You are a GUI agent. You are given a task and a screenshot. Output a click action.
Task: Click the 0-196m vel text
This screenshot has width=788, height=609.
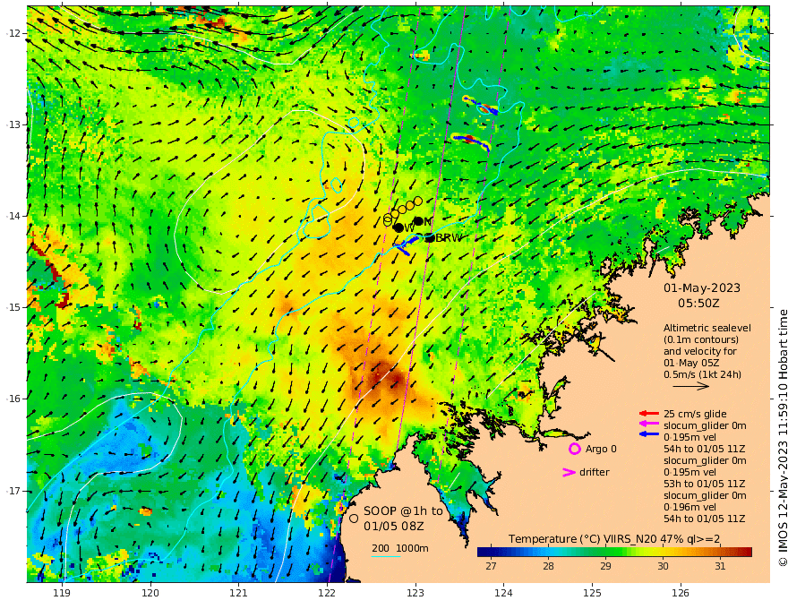point(689,507)
